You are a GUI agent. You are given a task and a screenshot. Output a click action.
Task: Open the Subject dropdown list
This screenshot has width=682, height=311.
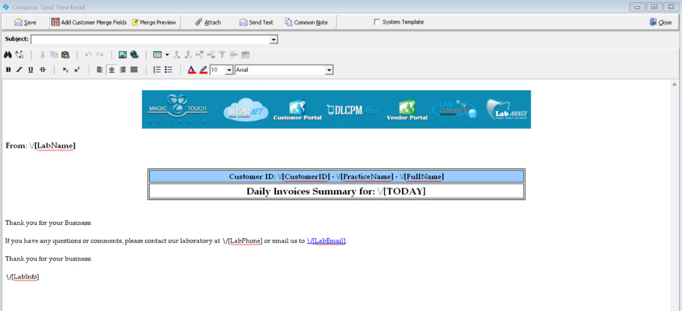pos(273,40)
